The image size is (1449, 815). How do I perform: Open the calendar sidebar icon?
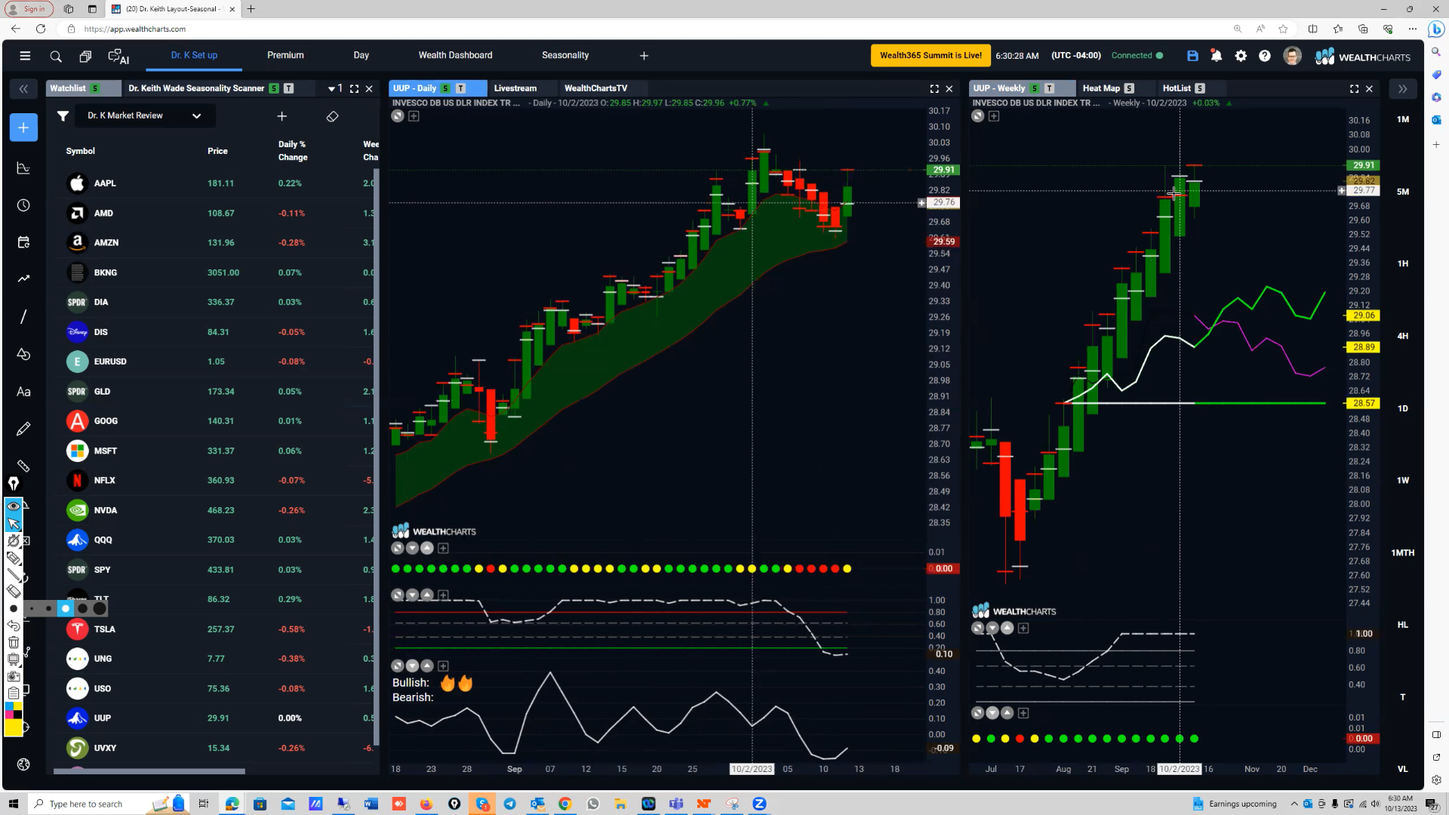tap(23, 242)
